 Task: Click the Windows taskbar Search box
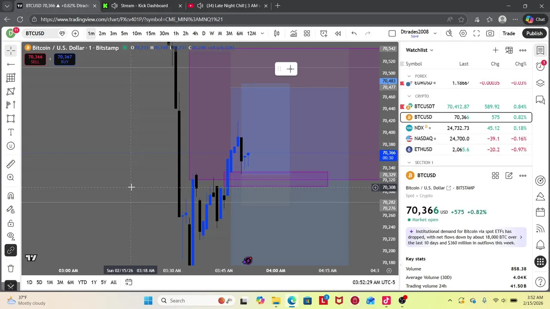pos(196,301)
